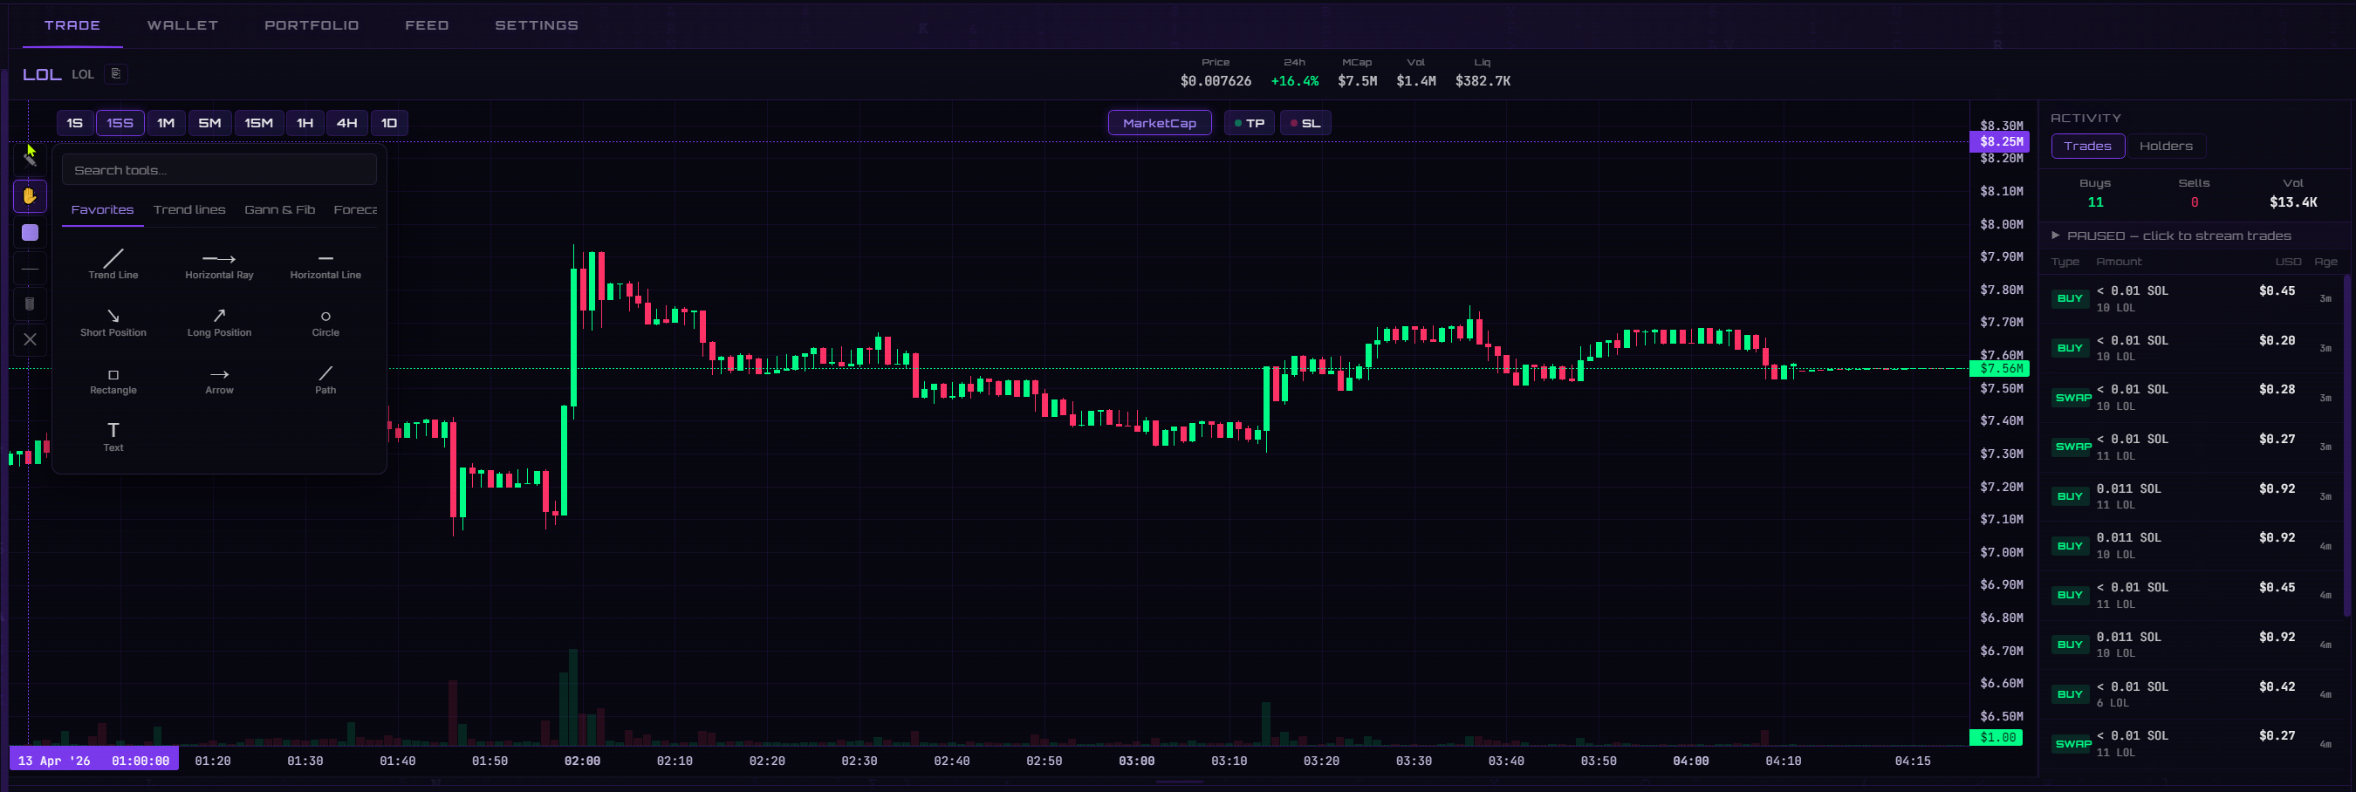Click the Sells count 0
This screenshot has height=792, width=2356.
(x=2194, y=202)
